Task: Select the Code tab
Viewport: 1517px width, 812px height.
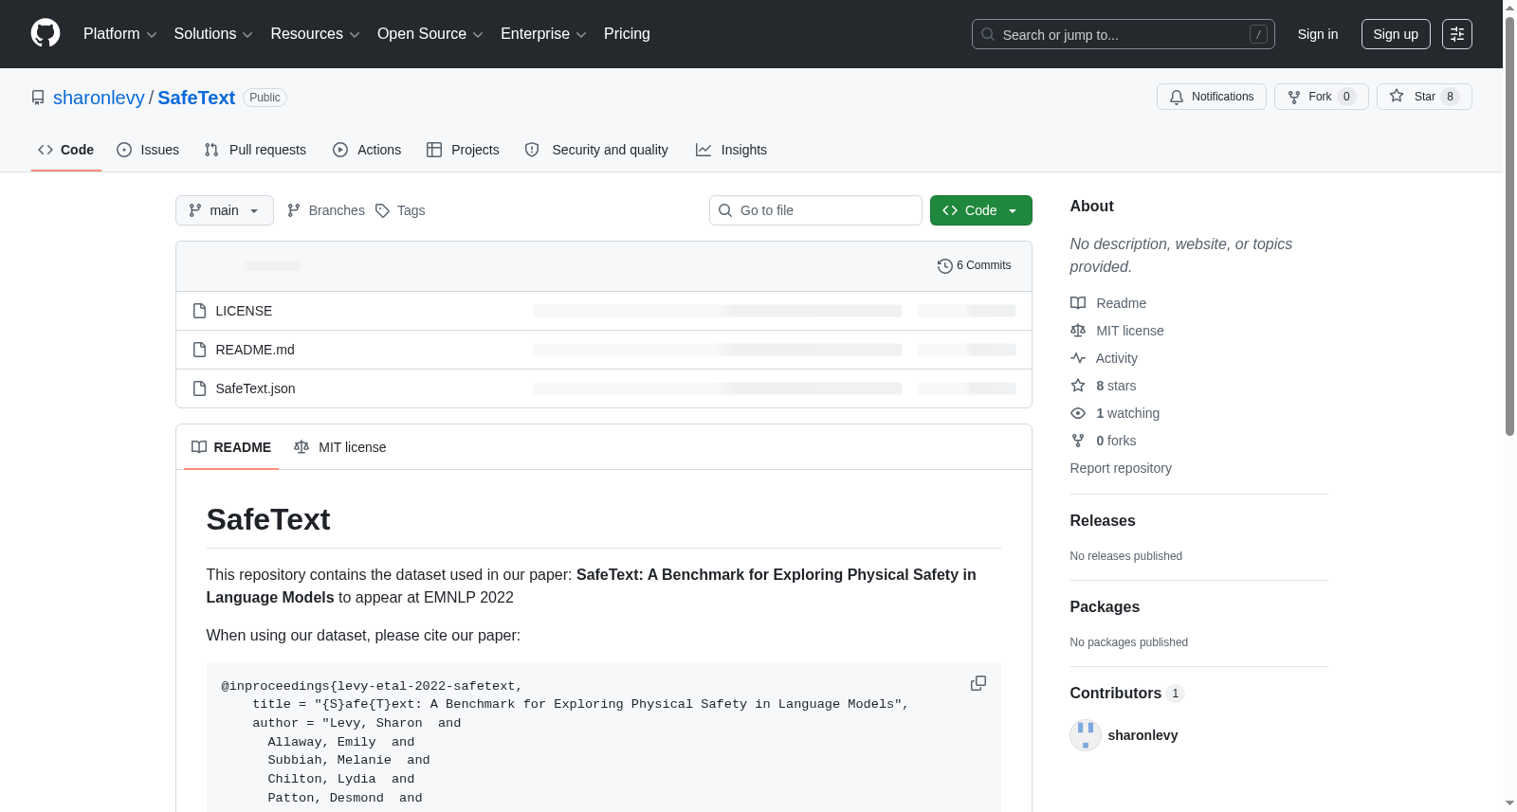Action: (66, 150)
